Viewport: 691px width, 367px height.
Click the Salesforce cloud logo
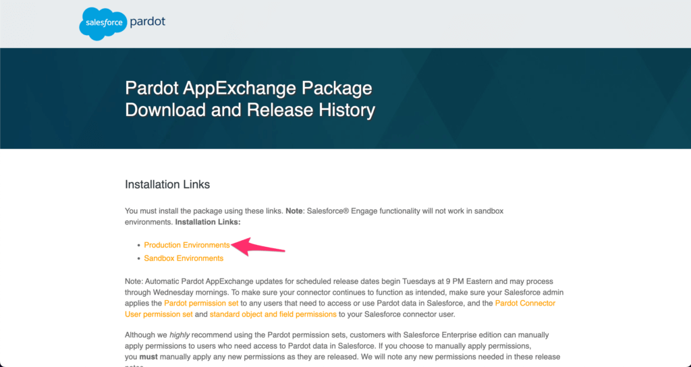pyautogui.click(x=101, y=24)
